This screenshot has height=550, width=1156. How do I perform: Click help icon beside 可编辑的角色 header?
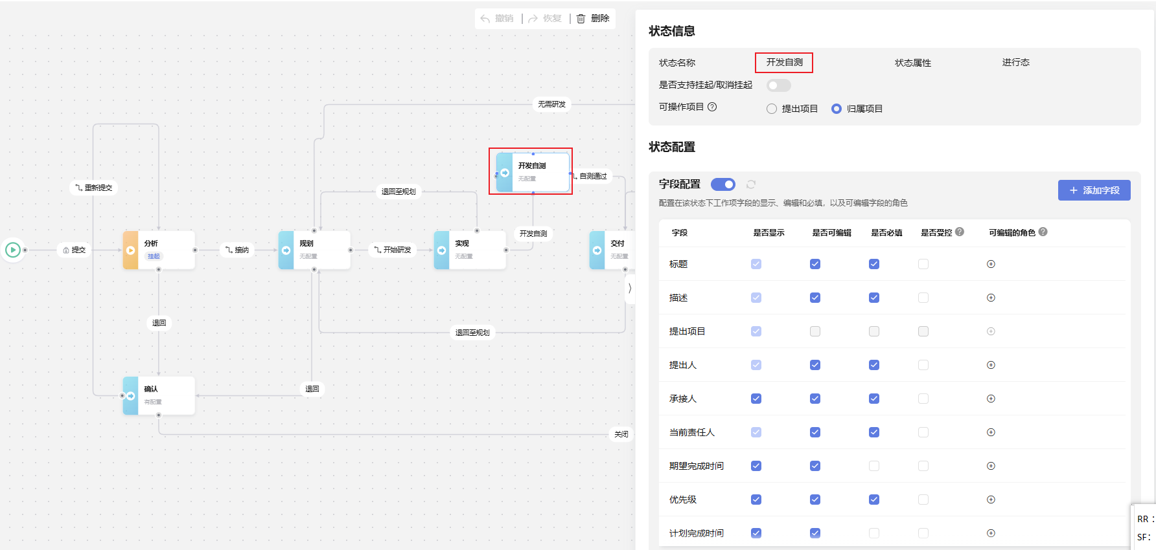(x=1043, y=232)
